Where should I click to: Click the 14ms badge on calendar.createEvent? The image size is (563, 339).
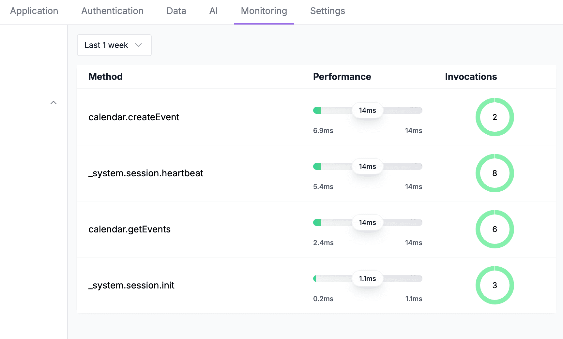pos(367,110)
